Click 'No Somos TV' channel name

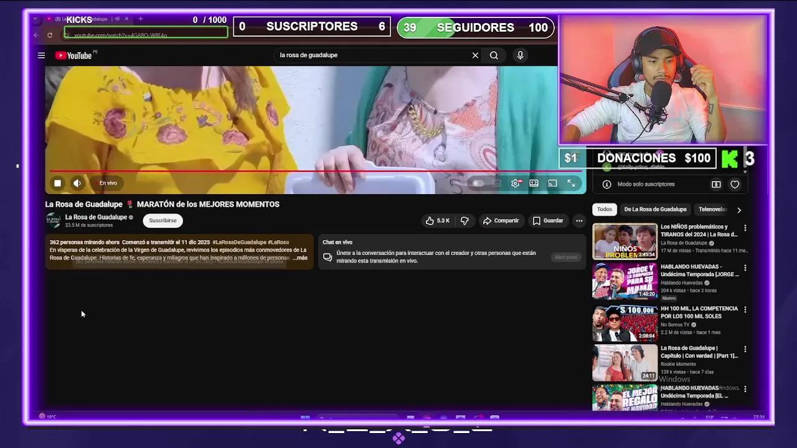675,325
